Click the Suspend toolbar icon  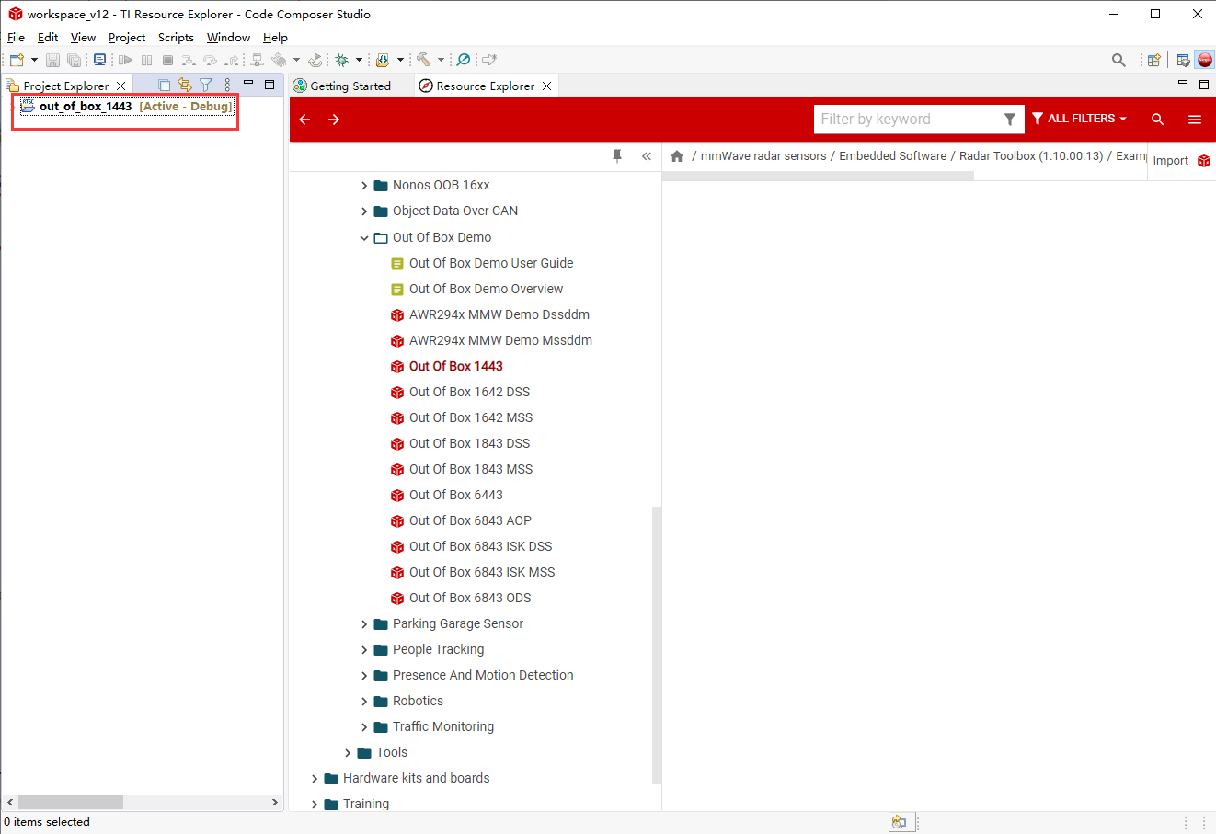coord(147,60)
